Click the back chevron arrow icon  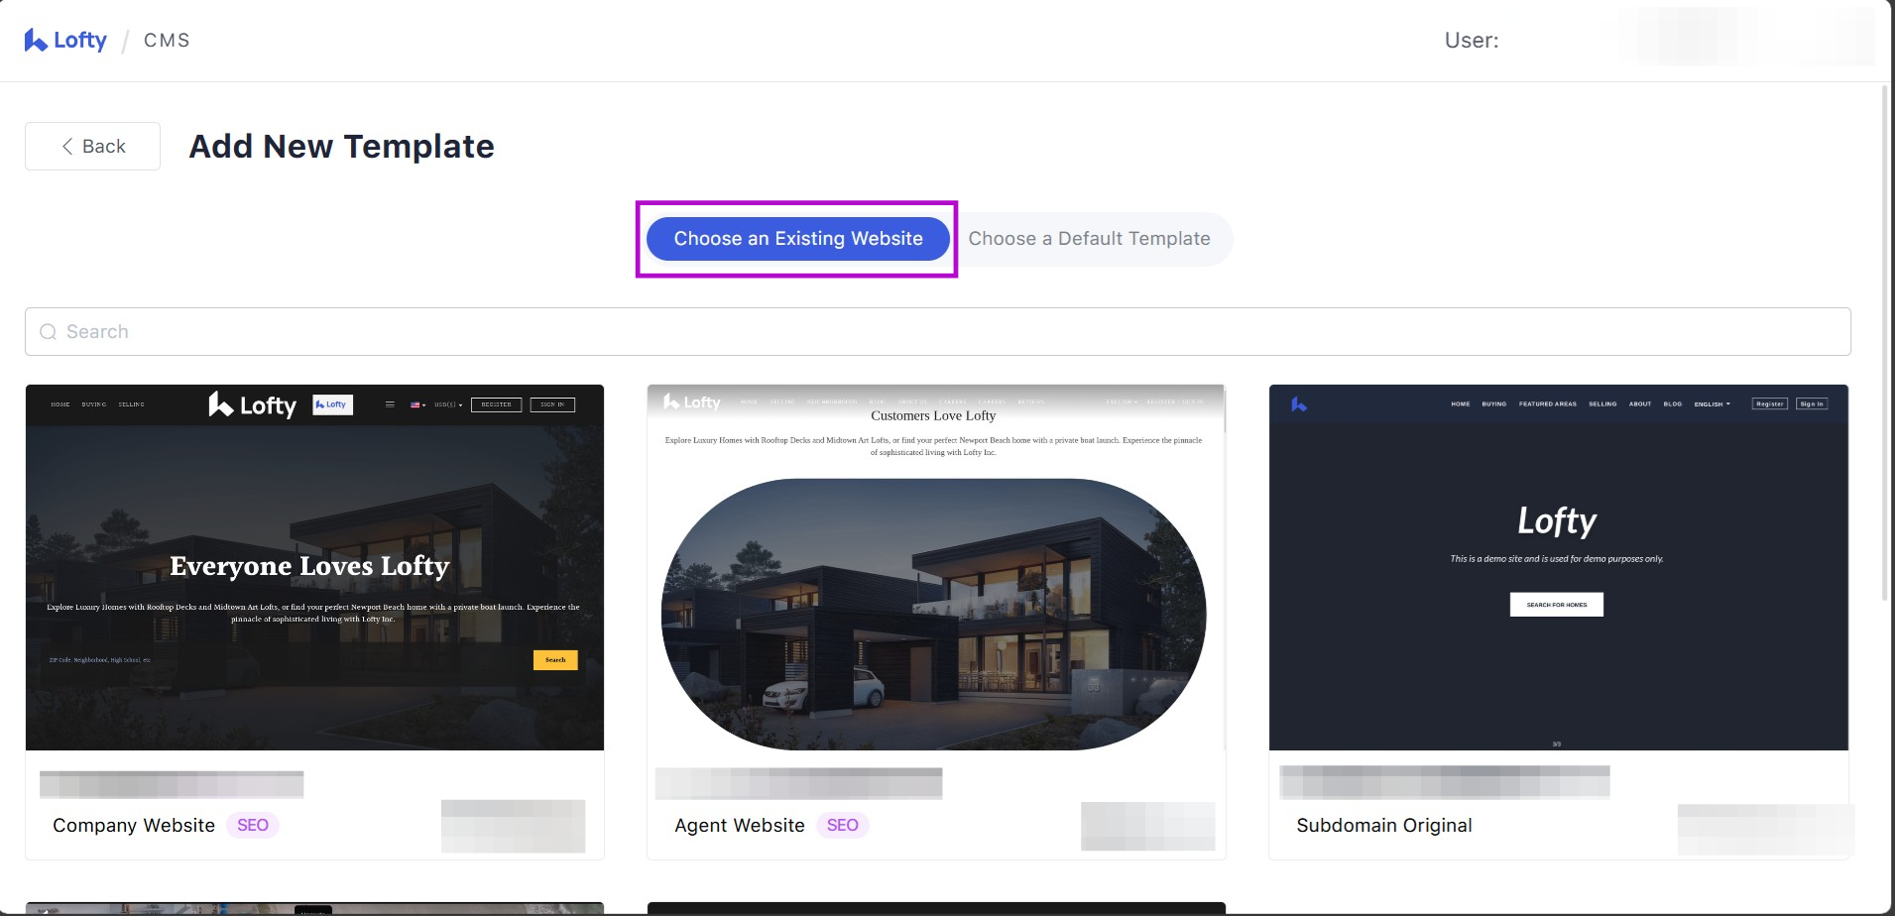66,146
